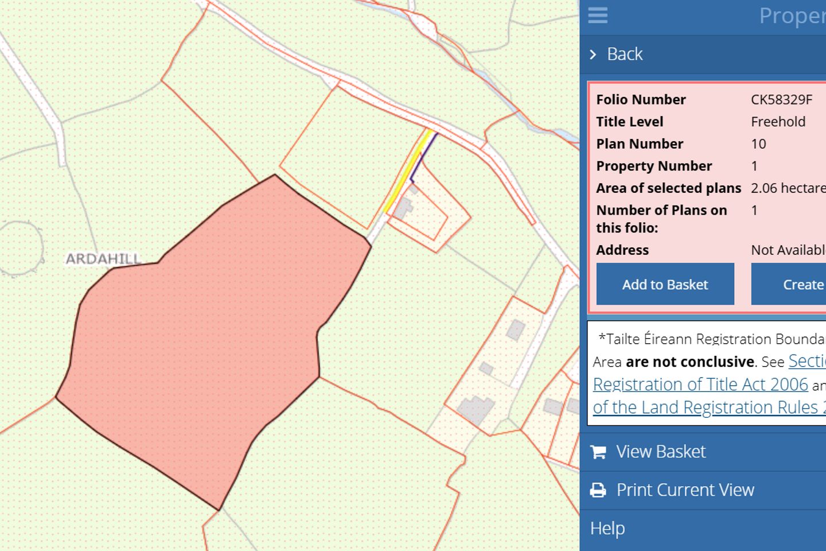Click the grey building beside the yellow laneway
Viewport: 826px width, 551px height.
403,207
